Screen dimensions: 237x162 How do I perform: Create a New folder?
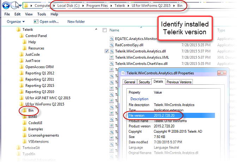(x=76, y=22)
